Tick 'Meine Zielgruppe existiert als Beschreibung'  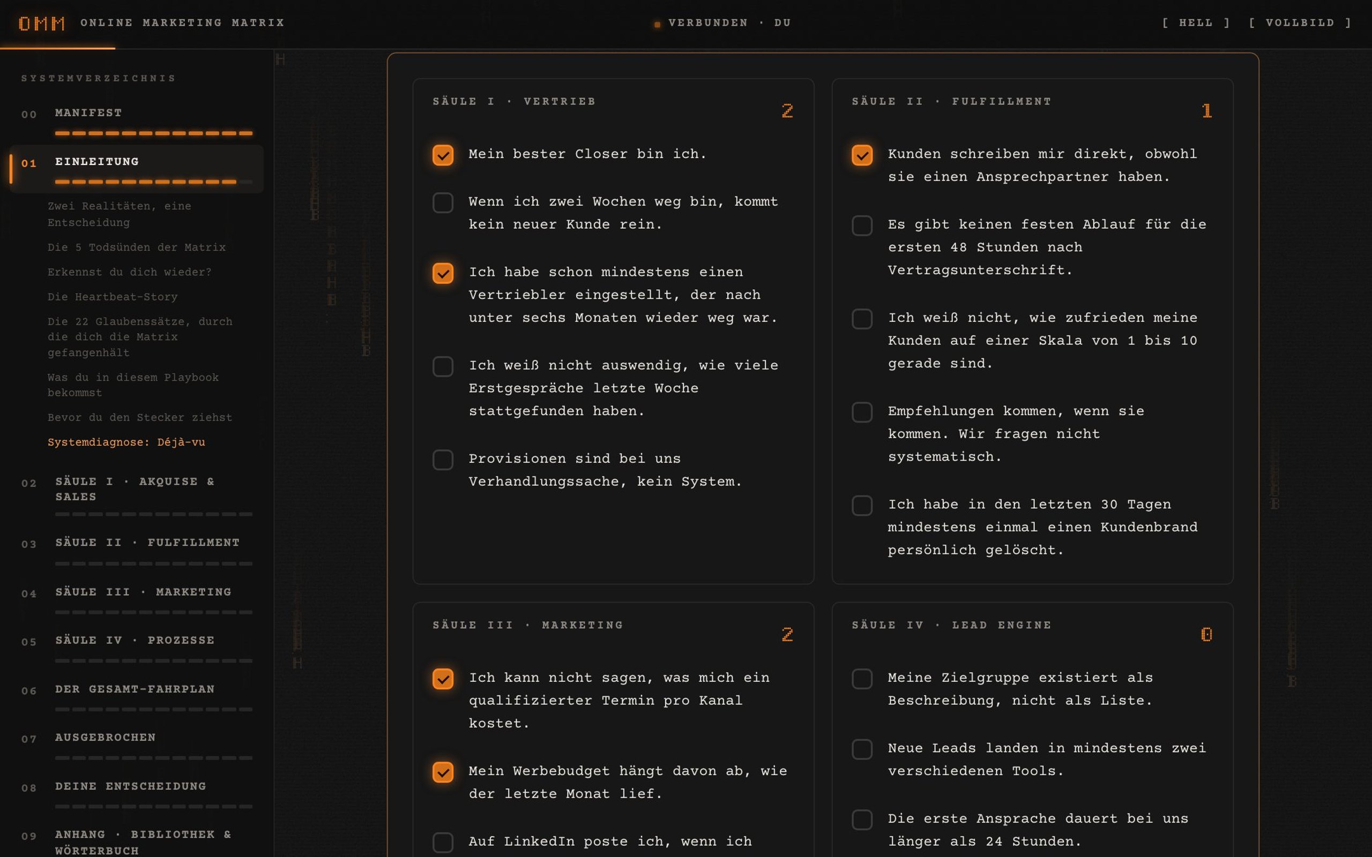(x=862, y=679)
